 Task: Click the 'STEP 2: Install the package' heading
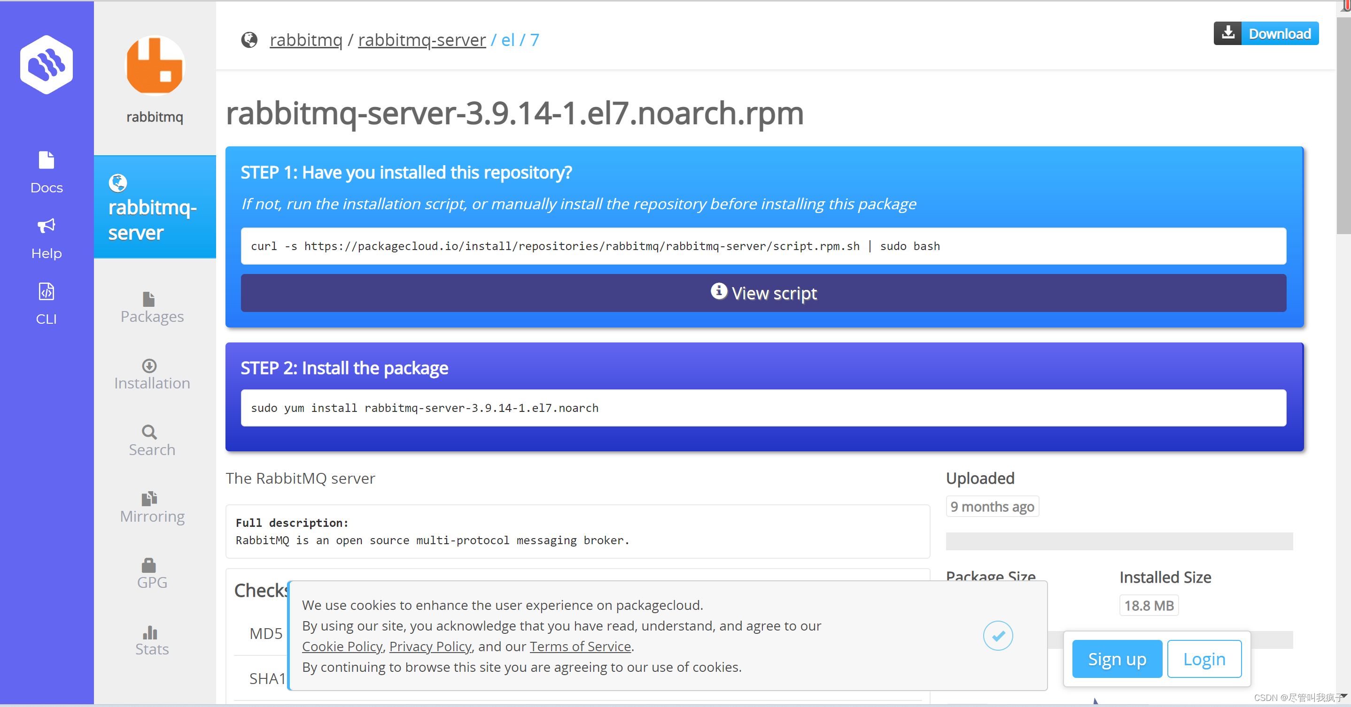coord(344,368)
